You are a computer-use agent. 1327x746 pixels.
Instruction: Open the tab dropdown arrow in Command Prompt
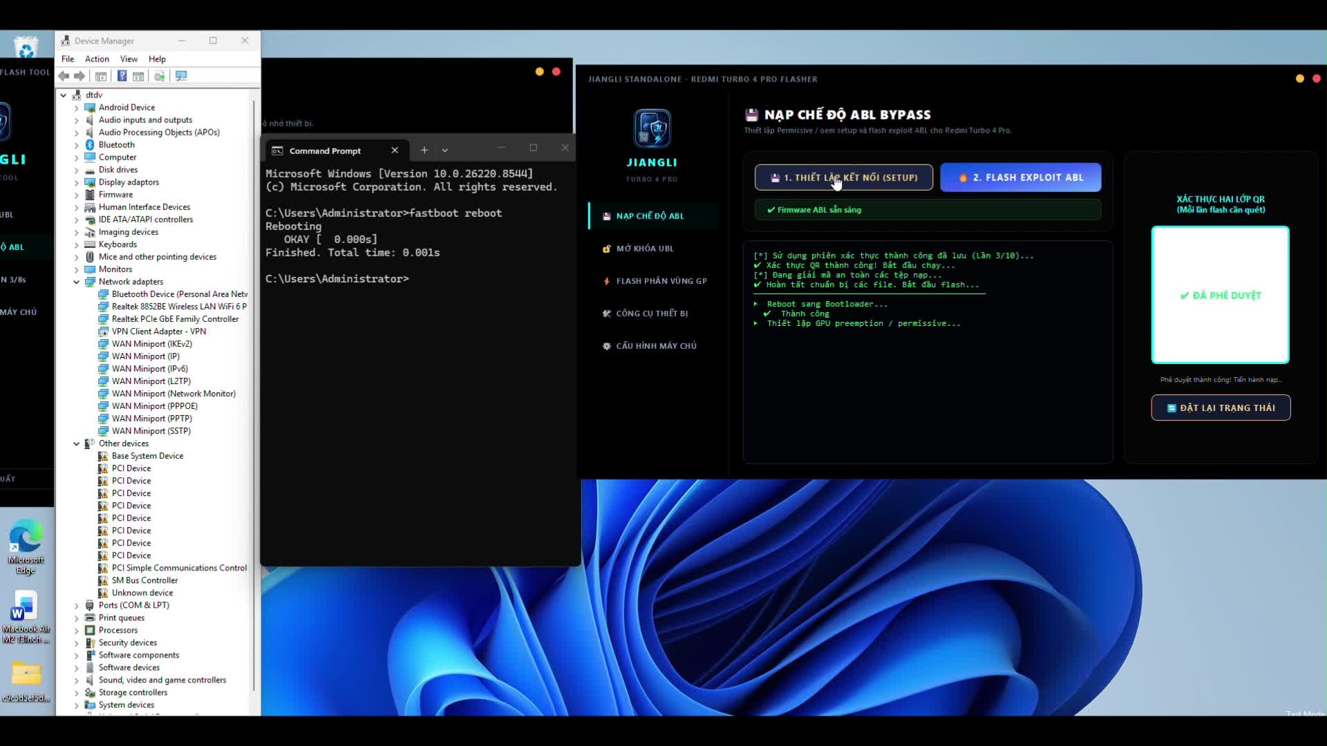[x=445, y=150]
